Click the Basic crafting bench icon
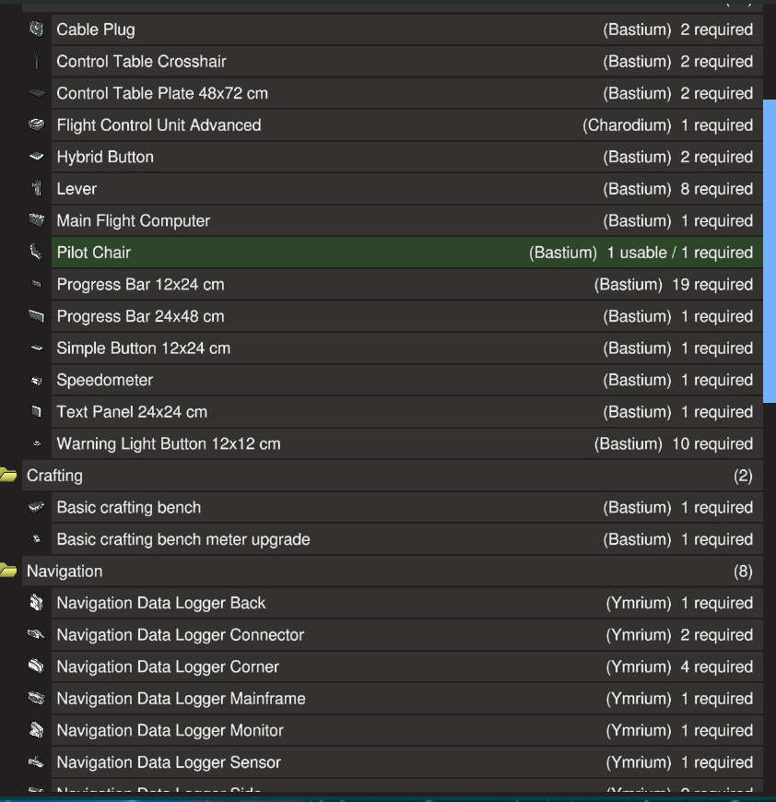This screenshot has width=776, height=802. point(36,508)
